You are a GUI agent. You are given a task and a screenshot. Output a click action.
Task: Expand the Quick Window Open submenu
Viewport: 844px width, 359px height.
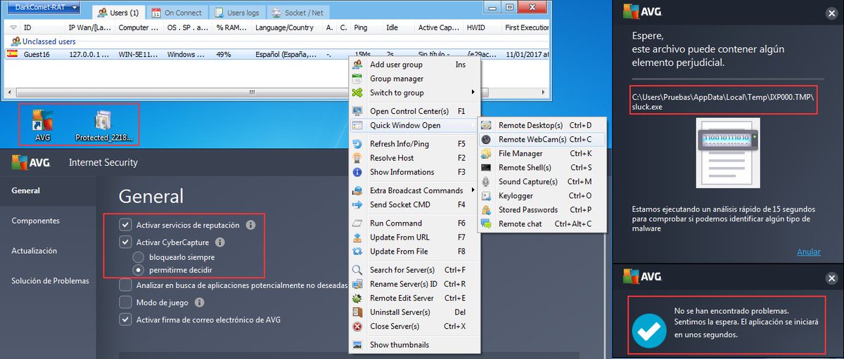click(414, 125)
